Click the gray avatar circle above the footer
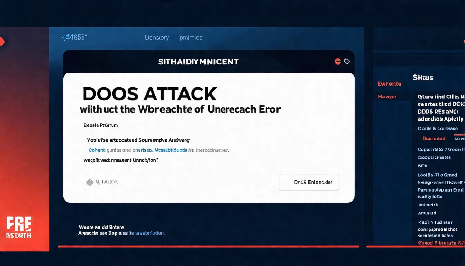 (x=90, y=181)
